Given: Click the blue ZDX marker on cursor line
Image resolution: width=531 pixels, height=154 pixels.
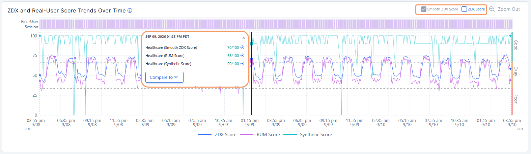Looking at the screenshot, I should coord(251,60).
